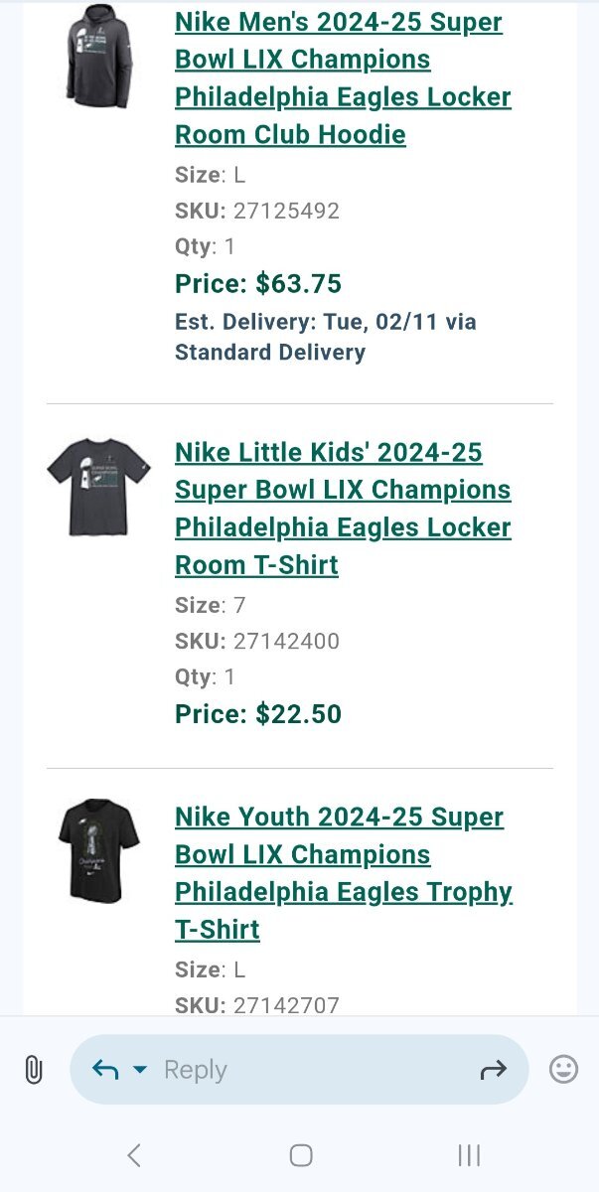Select the $63.75 price text
The image size is (599, 1192).
coord(298,284)
